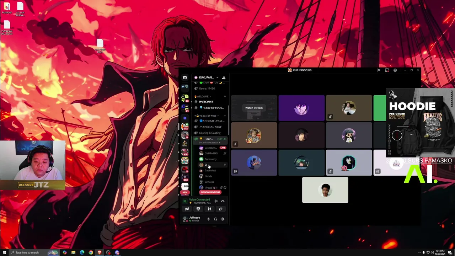Select the participant tile at grid bottom center

coord(325,190)
